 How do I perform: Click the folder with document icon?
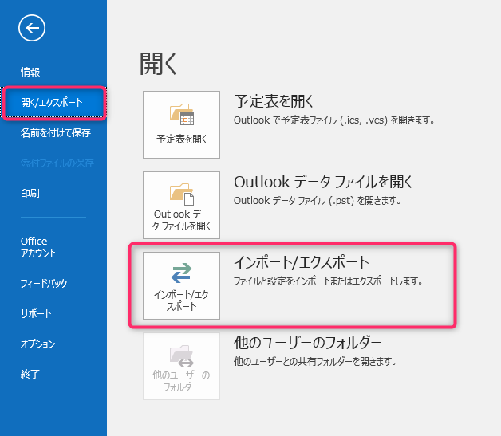tap(181, 194)
